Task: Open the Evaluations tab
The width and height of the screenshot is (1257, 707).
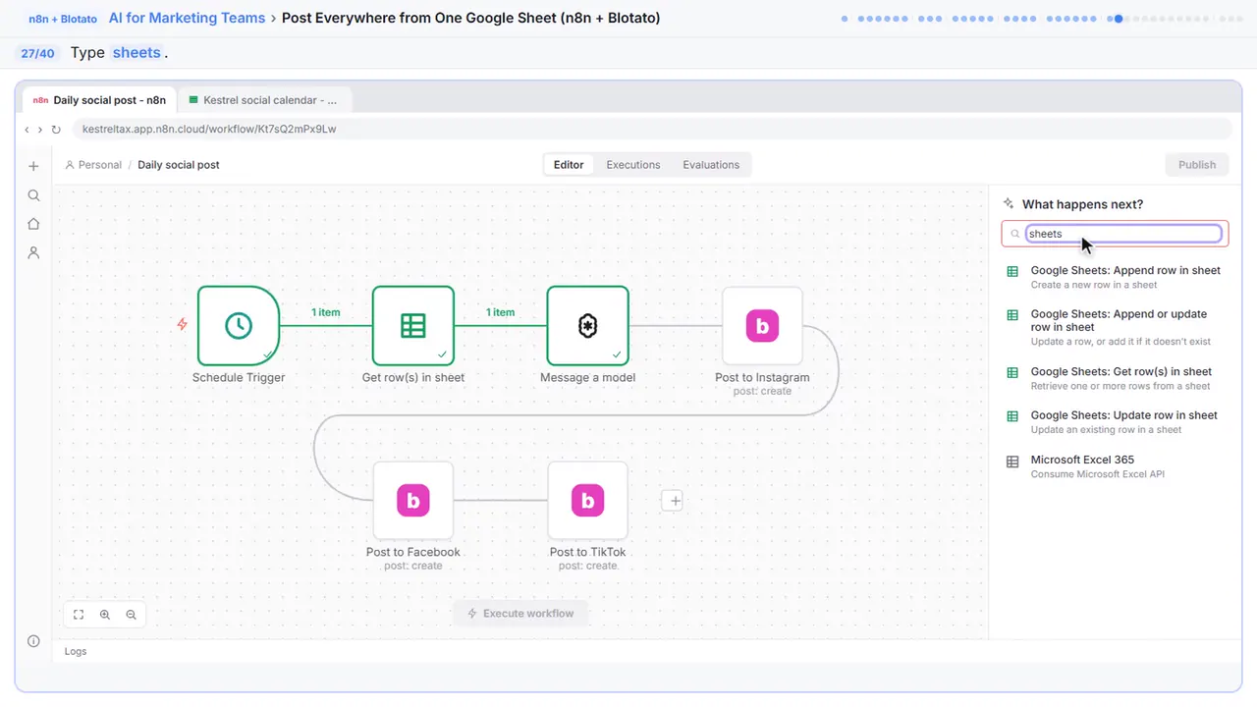Action: click(711, 165)
